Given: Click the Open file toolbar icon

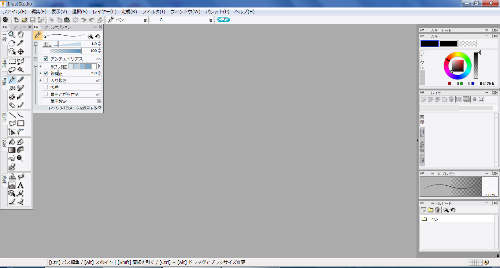Looking at the screenshot, I should pos(25,20).
